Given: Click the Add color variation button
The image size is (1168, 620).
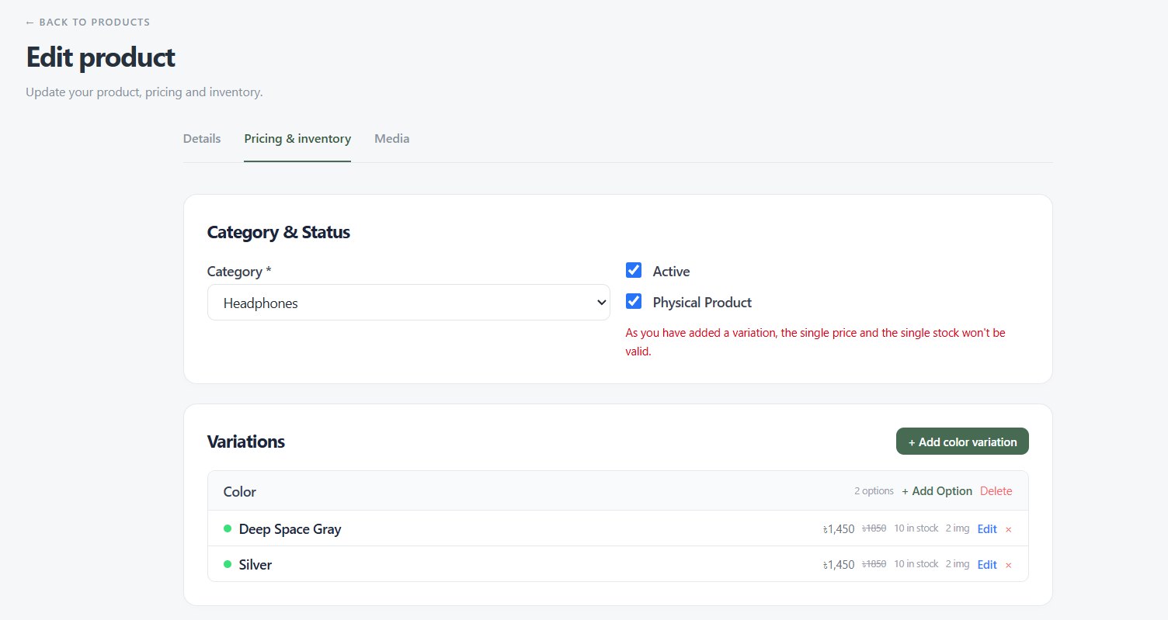Looking at the screenshot, I should [962, 442].
